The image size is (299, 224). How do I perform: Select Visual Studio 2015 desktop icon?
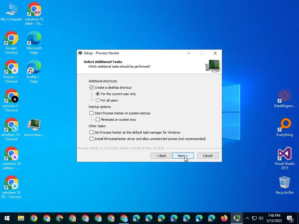click(x=284, y=158)
